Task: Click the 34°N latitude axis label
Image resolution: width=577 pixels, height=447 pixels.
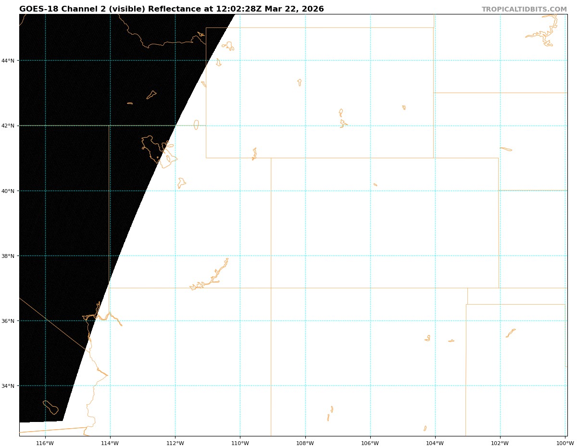Action: (8, 386)
